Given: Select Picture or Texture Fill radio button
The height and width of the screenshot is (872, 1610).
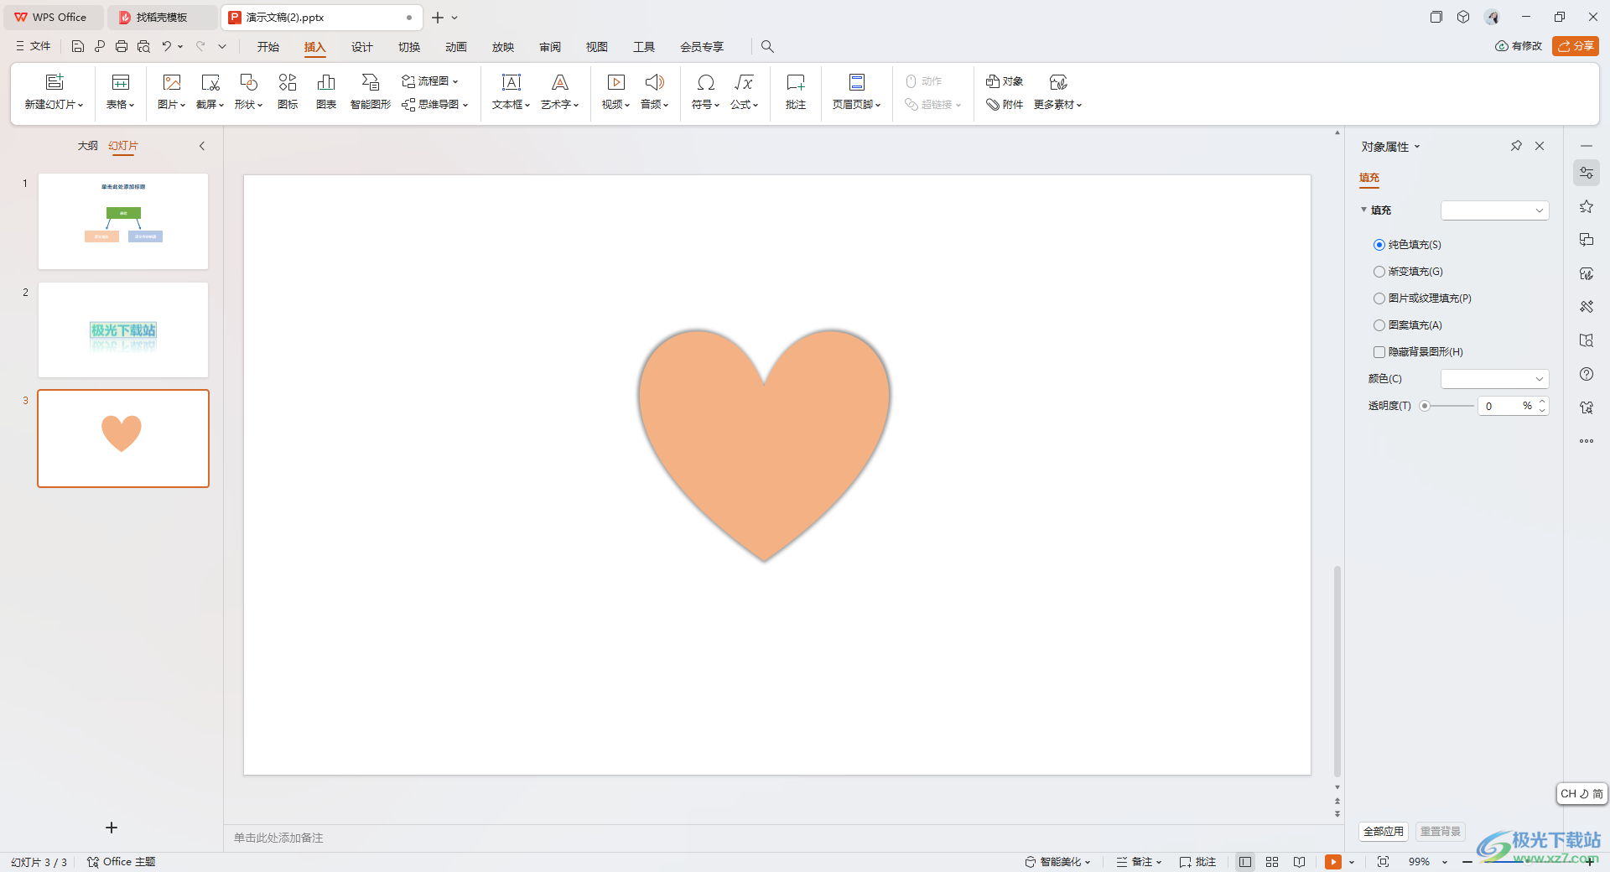Looking at the screenshot, I should point(1379,298).
